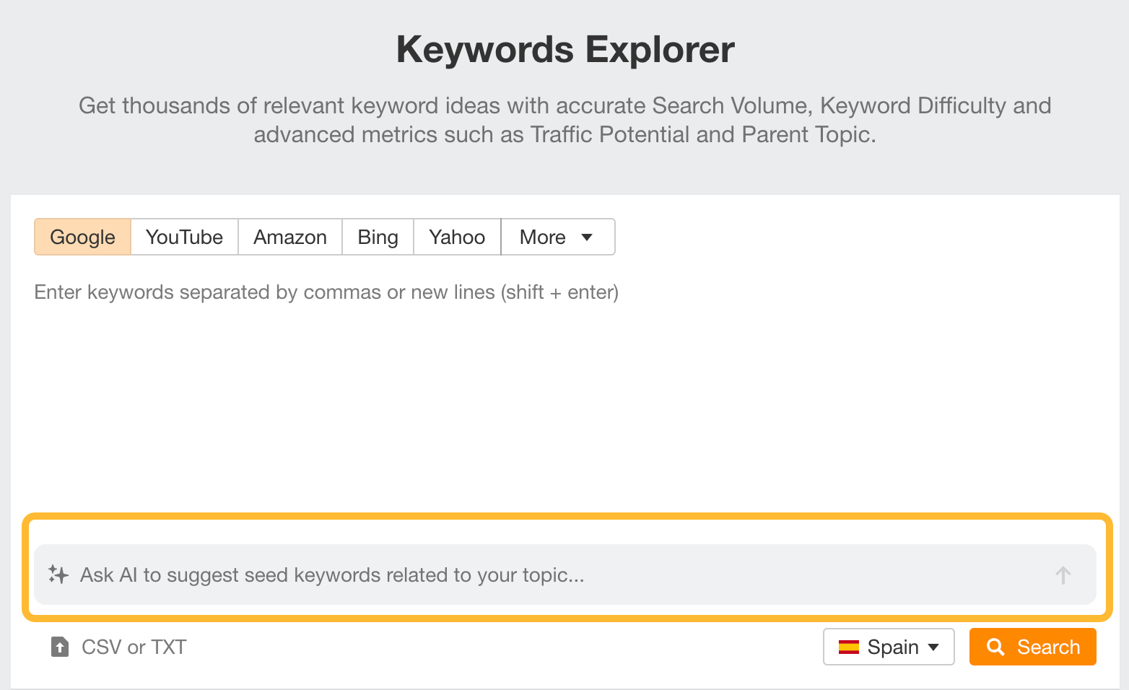Image resolution: width=1129 pixels, height=690 pixels.
Task: Select the Bing tab
Action: pyautogui.click(x=378, y=237)
